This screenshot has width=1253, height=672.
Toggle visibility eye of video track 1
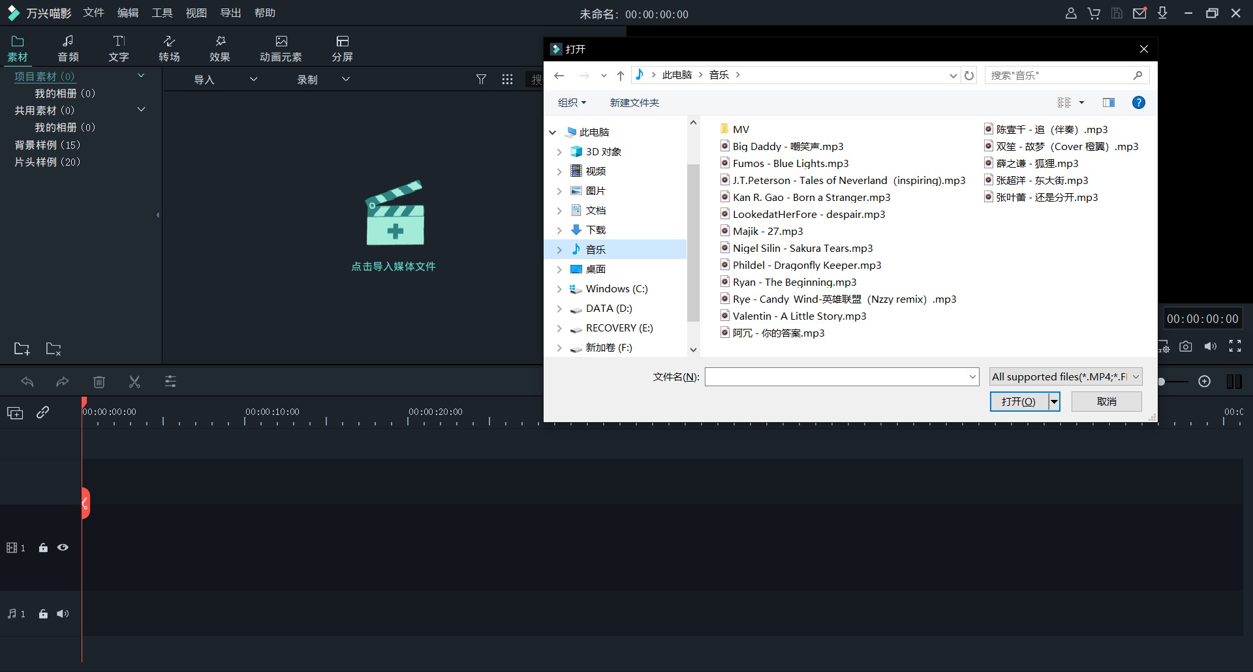[x=63, y=548]
